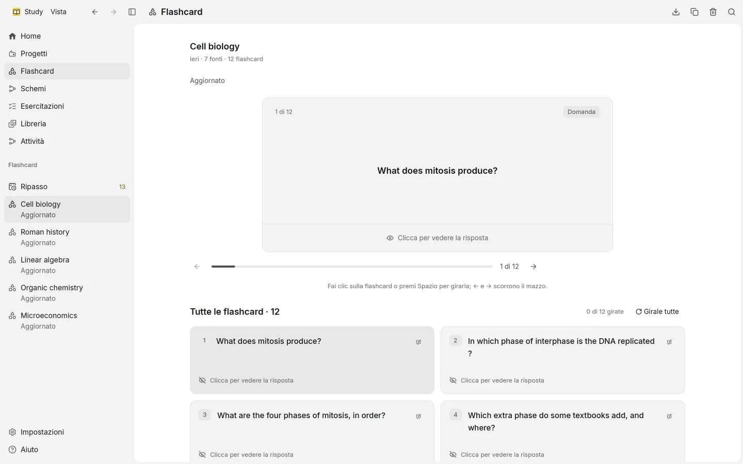Select the Linear algebra deck
Screen dimensions: 743x464
click(x=67, y=265)
